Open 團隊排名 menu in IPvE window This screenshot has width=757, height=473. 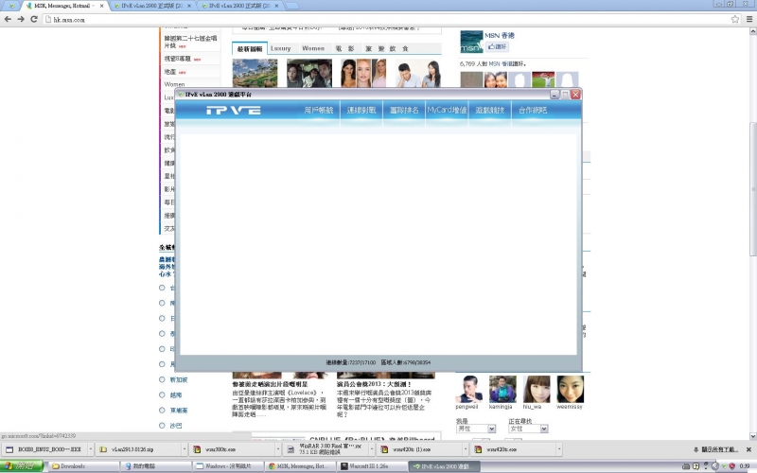404,111
